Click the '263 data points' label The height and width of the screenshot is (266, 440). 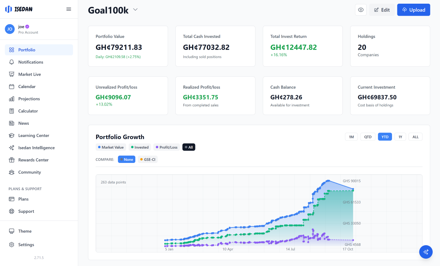(113, 182)
